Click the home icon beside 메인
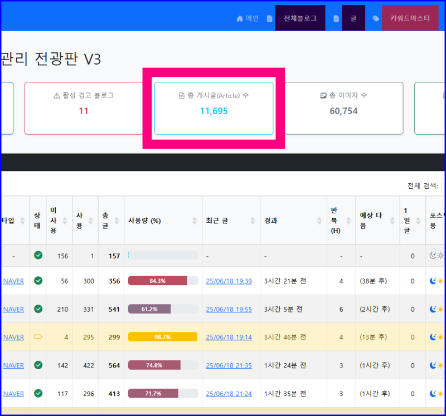This screenshot has width=446, height=416. (240, 19)
